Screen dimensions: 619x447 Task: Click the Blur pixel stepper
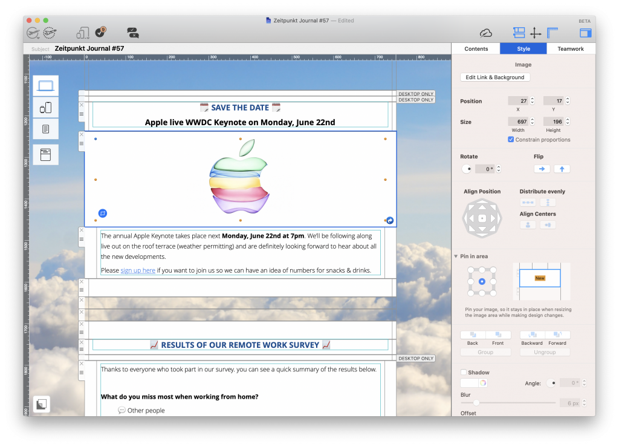pyautogui.click(x=585, y=403)
